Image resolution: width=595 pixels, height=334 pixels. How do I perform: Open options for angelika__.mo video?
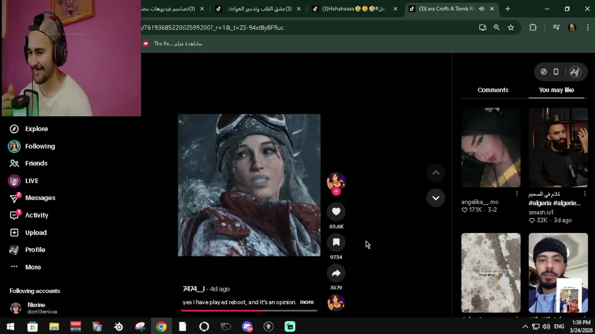517,193
